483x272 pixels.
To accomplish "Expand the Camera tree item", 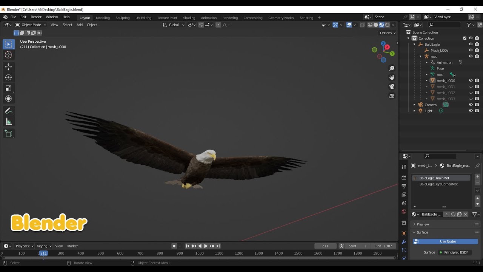I will [414, 105].
